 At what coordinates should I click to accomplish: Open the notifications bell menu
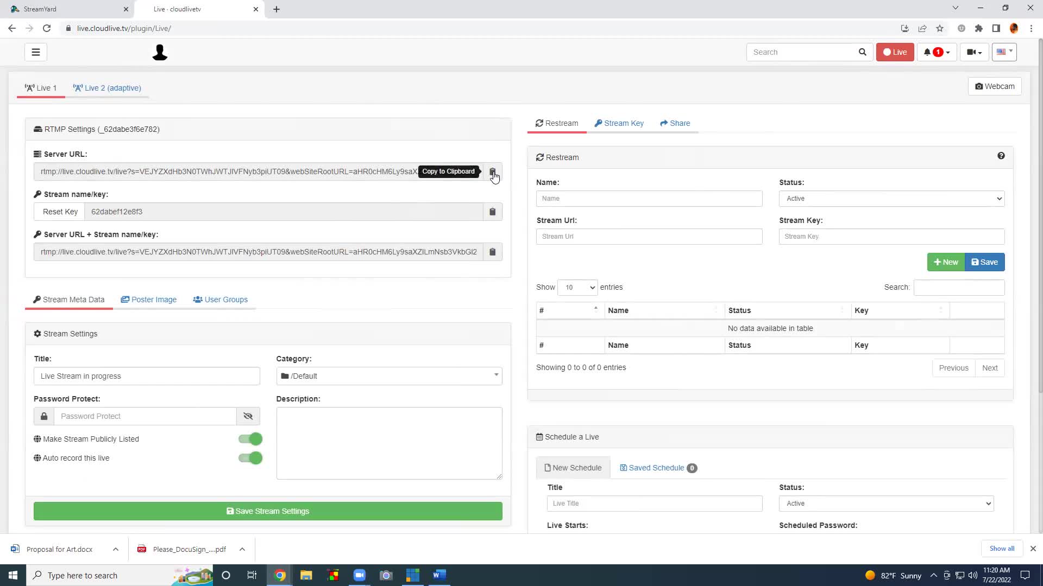point(937,52)
